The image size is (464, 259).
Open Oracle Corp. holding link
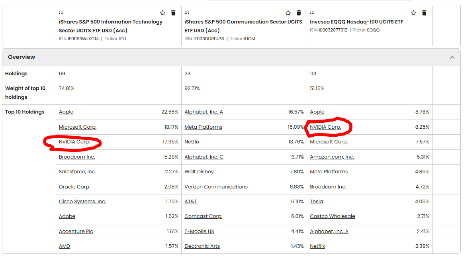click(74, 187)
